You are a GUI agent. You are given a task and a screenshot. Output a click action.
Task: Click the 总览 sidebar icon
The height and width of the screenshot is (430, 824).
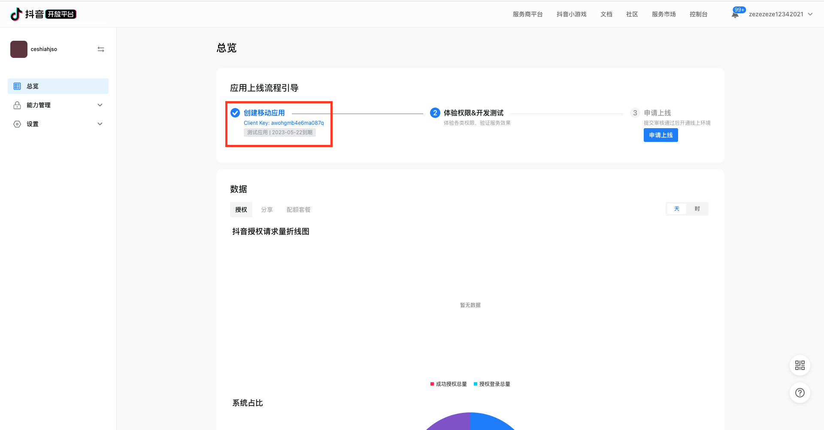coord(17,86)
